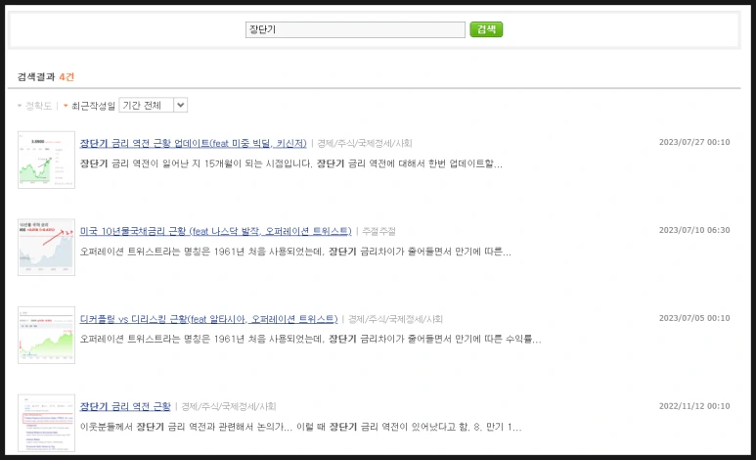The image size is (756, 460).
Task: Click thumbnail of the 미국 10년물국채금리 post
Action: (46, 248)
